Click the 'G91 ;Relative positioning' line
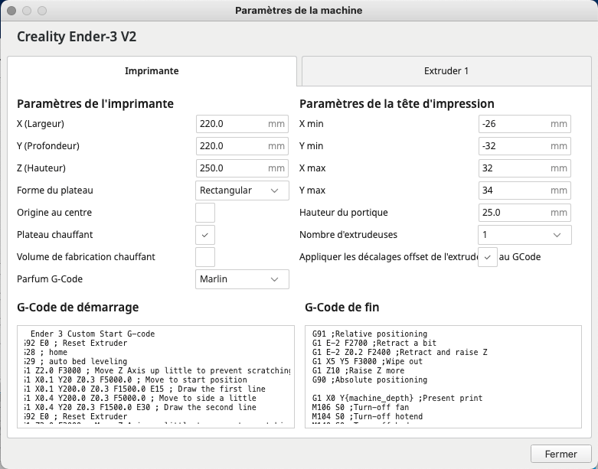Image resolution: width=598 pixels, height=469 pixels. (x=370, y=334)
